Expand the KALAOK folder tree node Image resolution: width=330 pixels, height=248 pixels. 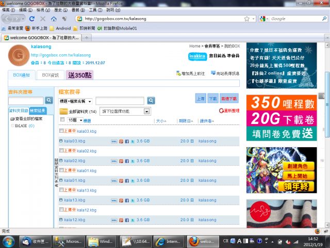click(12, 126)
